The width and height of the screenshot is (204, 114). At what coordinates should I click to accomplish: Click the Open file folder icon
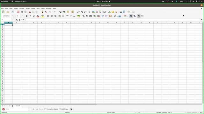point(8,12)
